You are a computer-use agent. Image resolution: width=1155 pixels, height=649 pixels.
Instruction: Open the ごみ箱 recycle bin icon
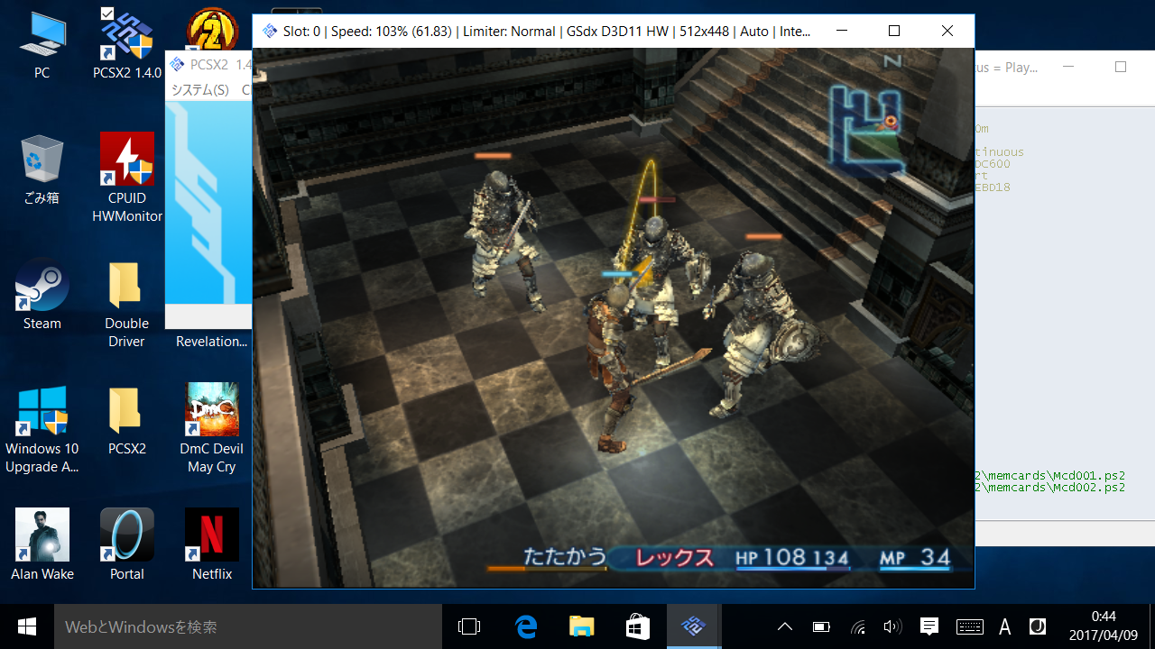pos(42,171)
